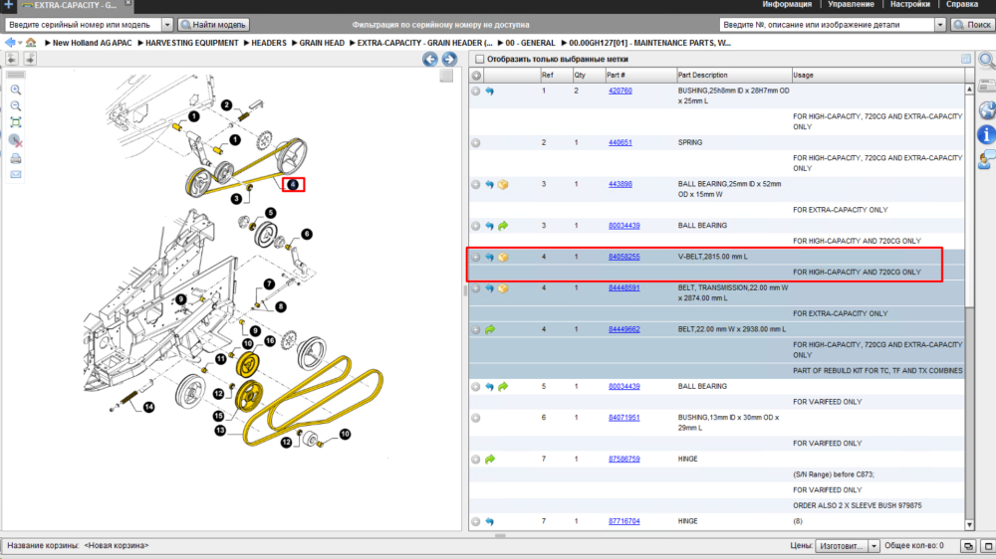Image resolution: width=996 pixels, height=559 pixels.
Task: Click blue supersession arrow for part 420760
Action: [490, 92]
